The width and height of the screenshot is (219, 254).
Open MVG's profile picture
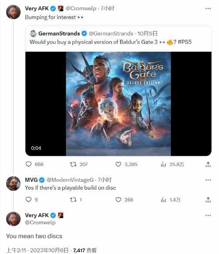point(13,183)
